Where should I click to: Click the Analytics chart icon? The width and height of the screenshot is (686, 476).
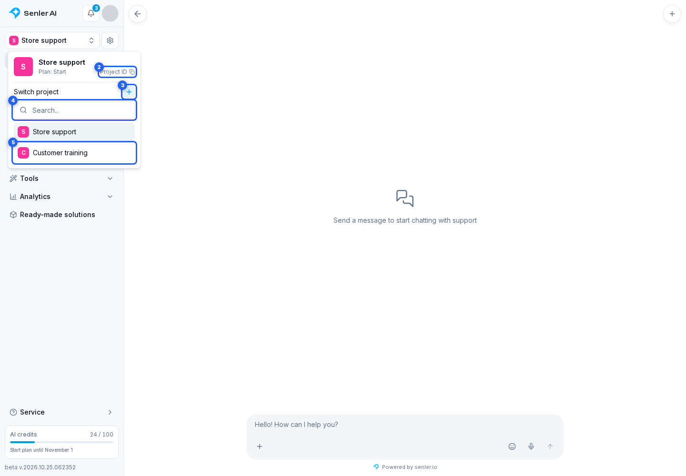point(13,197)
